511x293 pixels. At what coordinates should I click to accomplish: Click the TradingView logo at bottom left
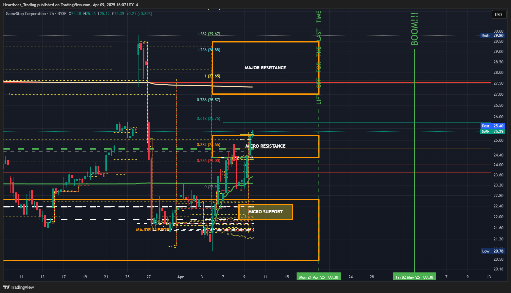click(x=19, y=287)
